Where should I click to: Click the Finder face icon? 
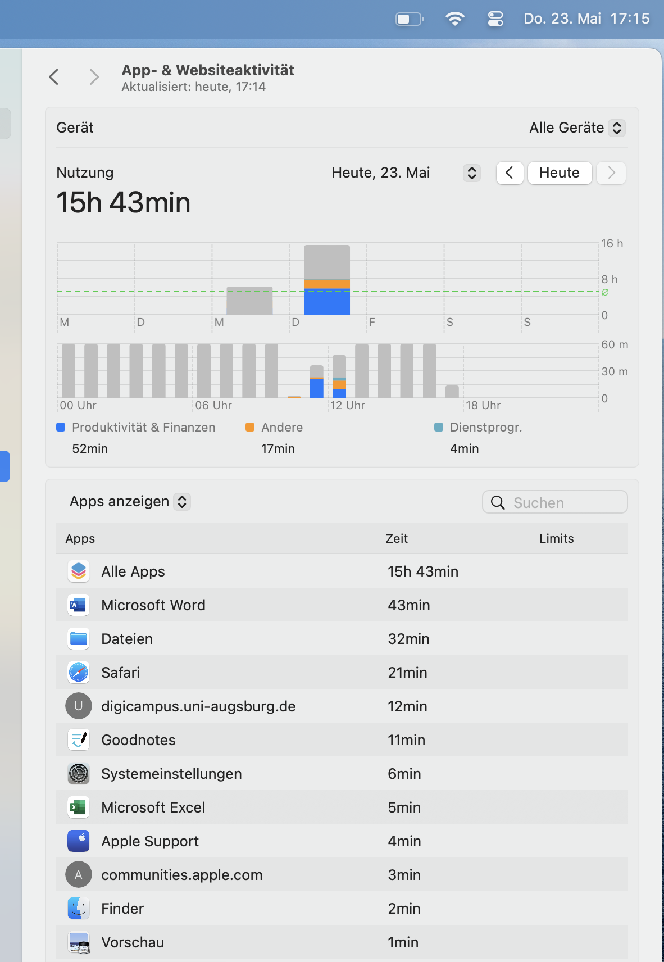(79, 909)
